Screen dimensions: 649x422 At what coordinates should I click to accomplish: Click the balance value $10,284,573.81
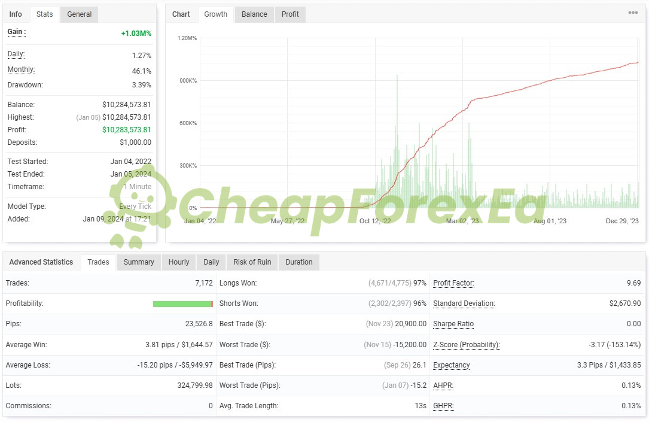coord(127,105)
